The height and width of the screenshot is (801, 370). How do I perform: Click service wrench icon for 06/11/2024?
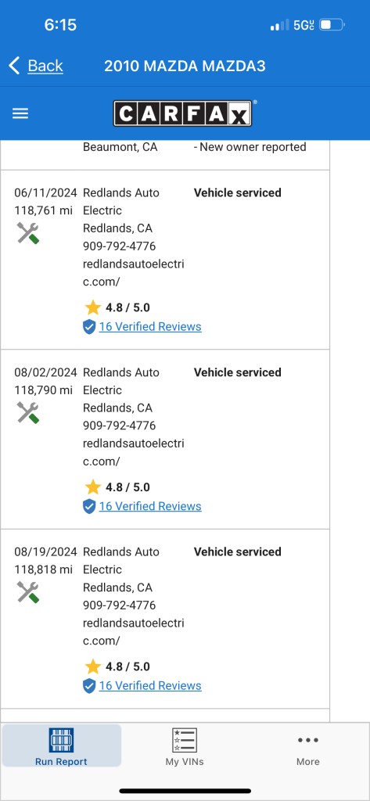click(x=27, y=233)
